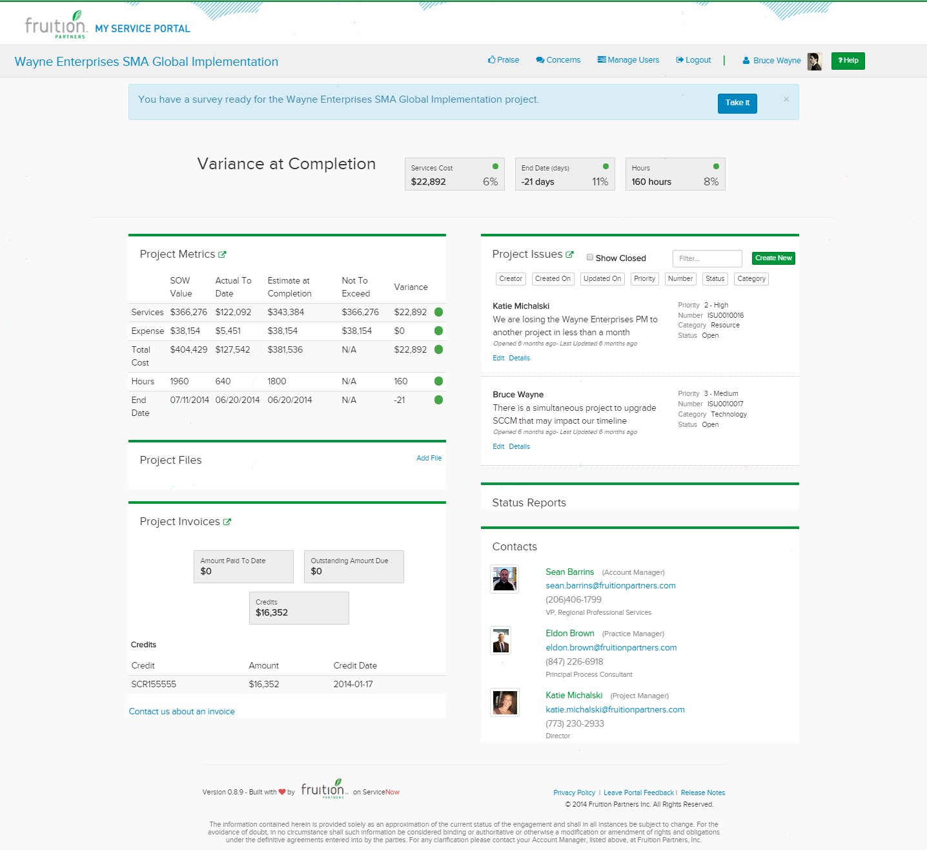Image resolution: width=927 pixels, height=850 pixels.
Task: Dismiss the survey notification banner
Action: point(786,99)
